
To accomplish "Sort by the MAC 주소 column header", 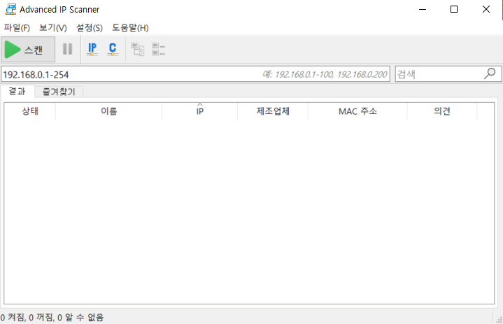I will 357,111.
